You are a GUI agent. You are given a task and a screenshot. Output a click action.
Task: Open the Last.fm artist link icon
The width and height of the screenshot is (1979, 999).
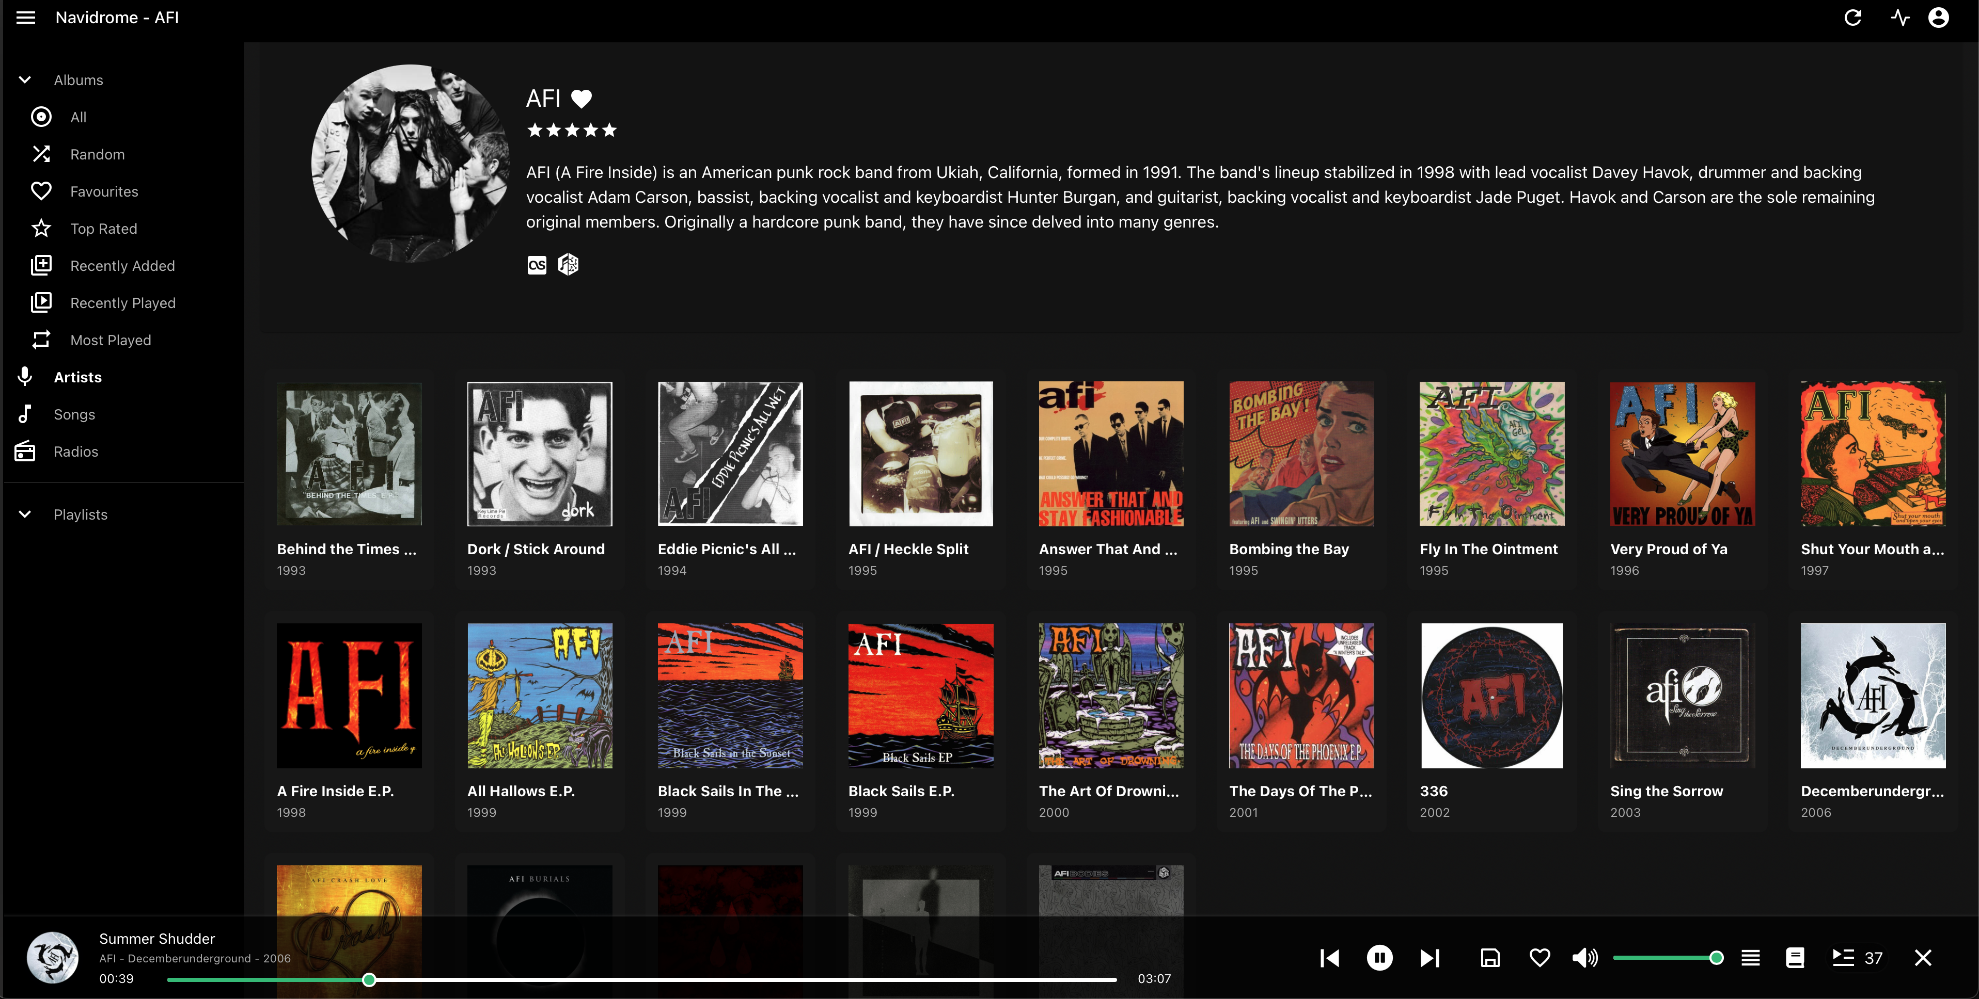pos(536,265)
